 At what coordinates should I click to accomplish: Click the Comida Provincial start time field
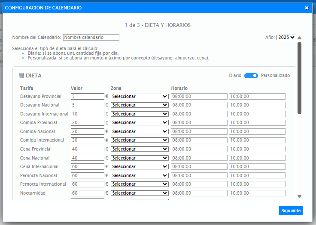click(199, 123)
